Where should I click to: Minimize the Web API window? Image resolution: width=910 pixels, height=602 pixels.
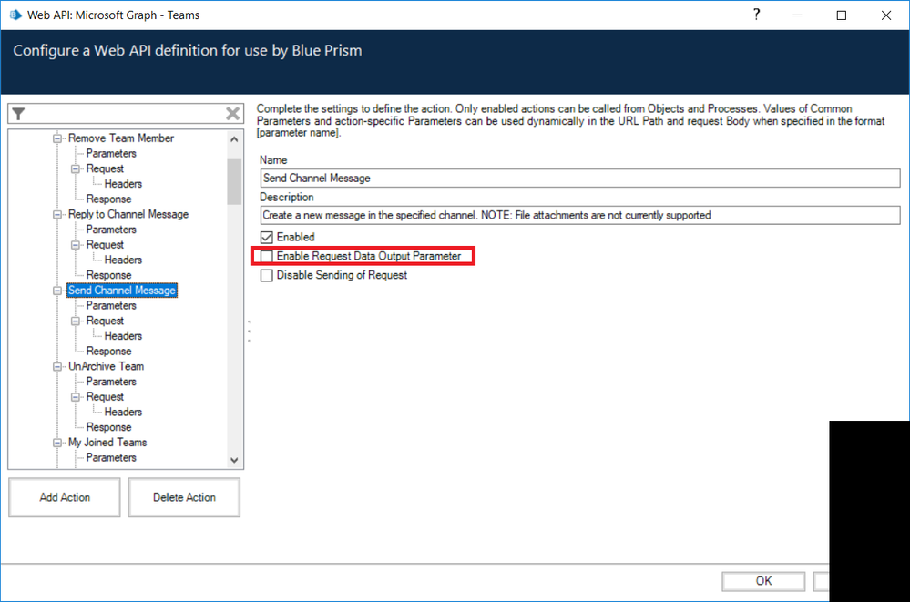[x=798, y=15]
